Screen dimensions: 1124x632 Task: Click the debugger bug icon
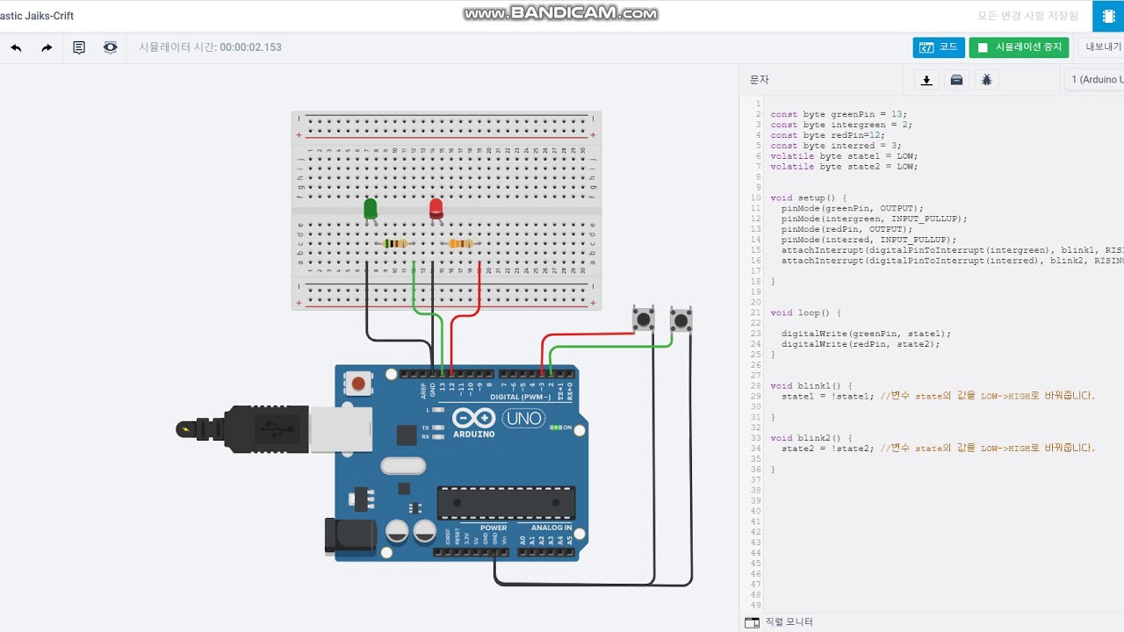[987, 80]
